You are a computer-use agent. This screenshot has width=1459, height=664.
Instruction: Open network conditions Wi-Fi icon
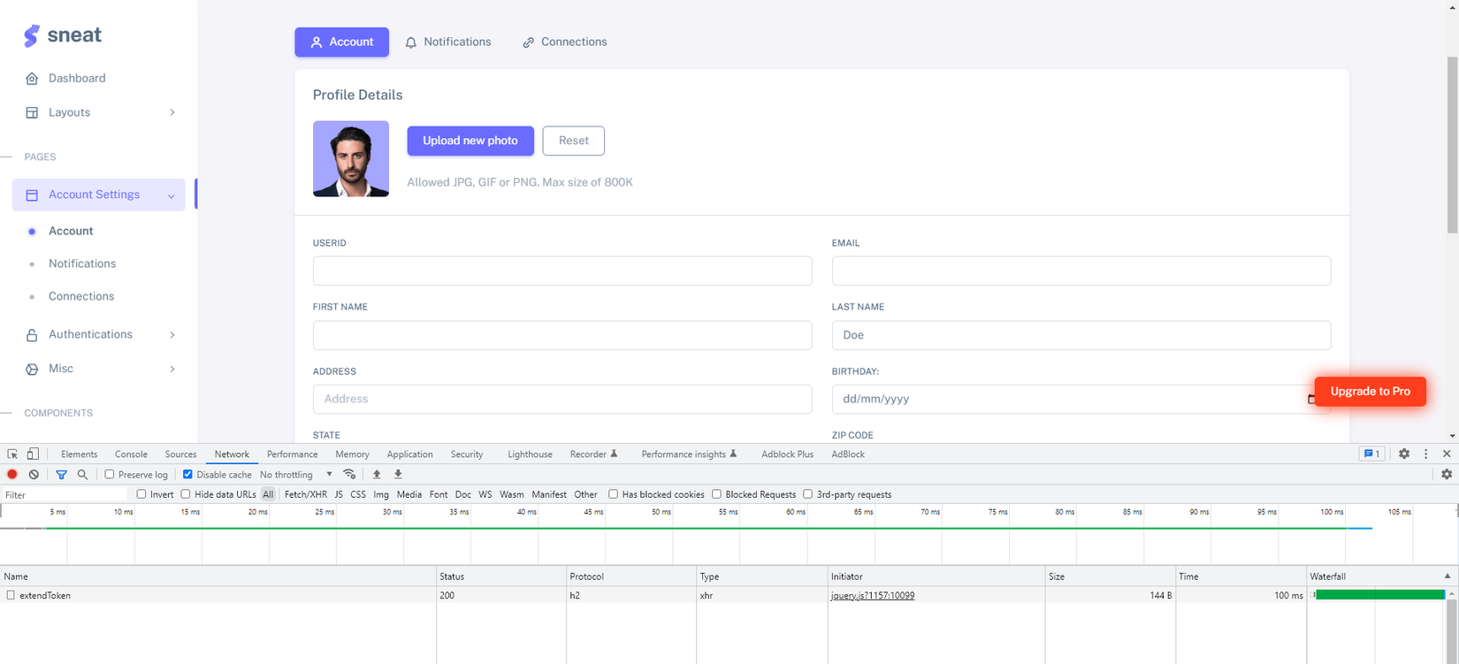pyautogui.click(x=349, y=475)
